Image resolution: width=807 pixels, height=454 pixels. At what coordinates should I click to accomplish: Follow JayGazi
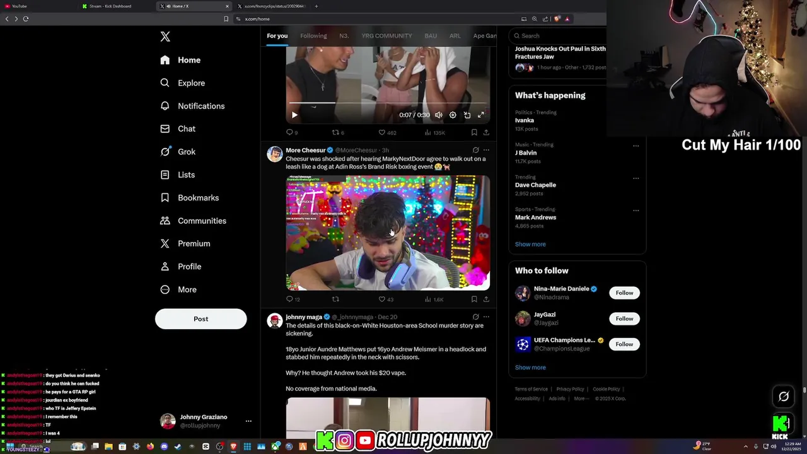pyautogui.click(x=624, y=318)
